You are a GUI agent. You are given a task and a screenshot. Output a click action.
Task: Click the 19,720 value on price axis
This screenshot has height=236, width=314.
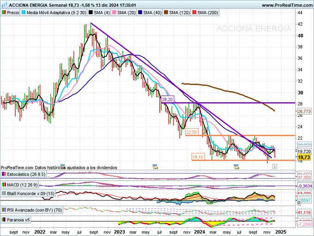point(304,152)
